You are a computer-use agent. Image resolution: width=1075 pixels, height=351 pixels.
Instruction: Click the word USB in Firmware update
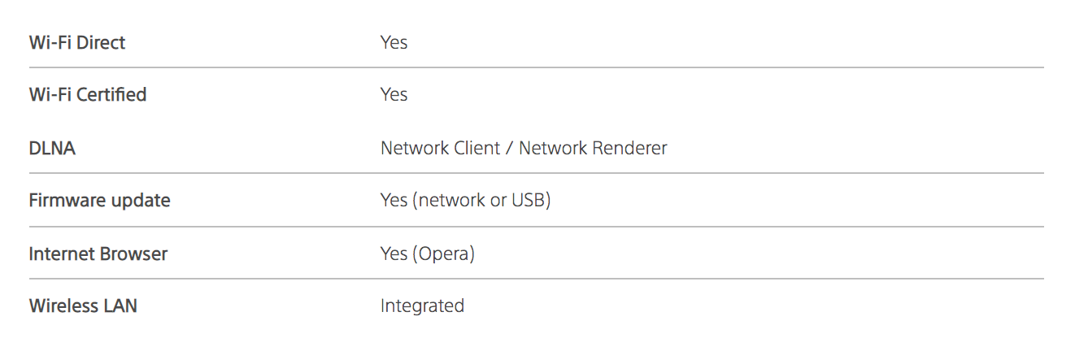tap(528, 201)
